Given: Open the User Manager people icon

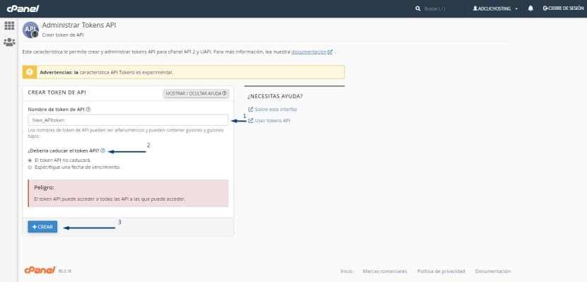Looking at the screenshot, I should point(9,42).
